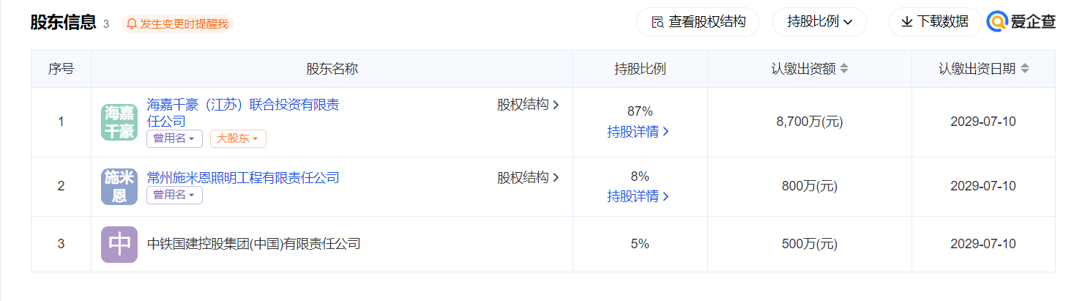Viewport: 1074px width, 301px height.
Task: Click the 爱企查 logo icon
Action: pos(997,22)
